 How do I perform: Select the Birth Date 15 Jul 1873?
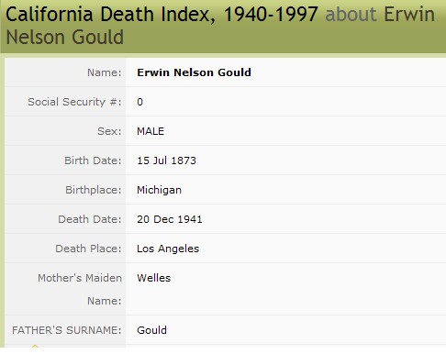pos(166,160)
